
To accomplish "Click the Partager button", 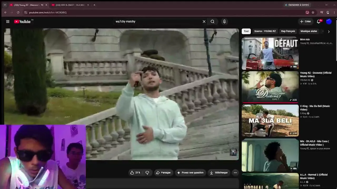I will (x=163, y=173).
